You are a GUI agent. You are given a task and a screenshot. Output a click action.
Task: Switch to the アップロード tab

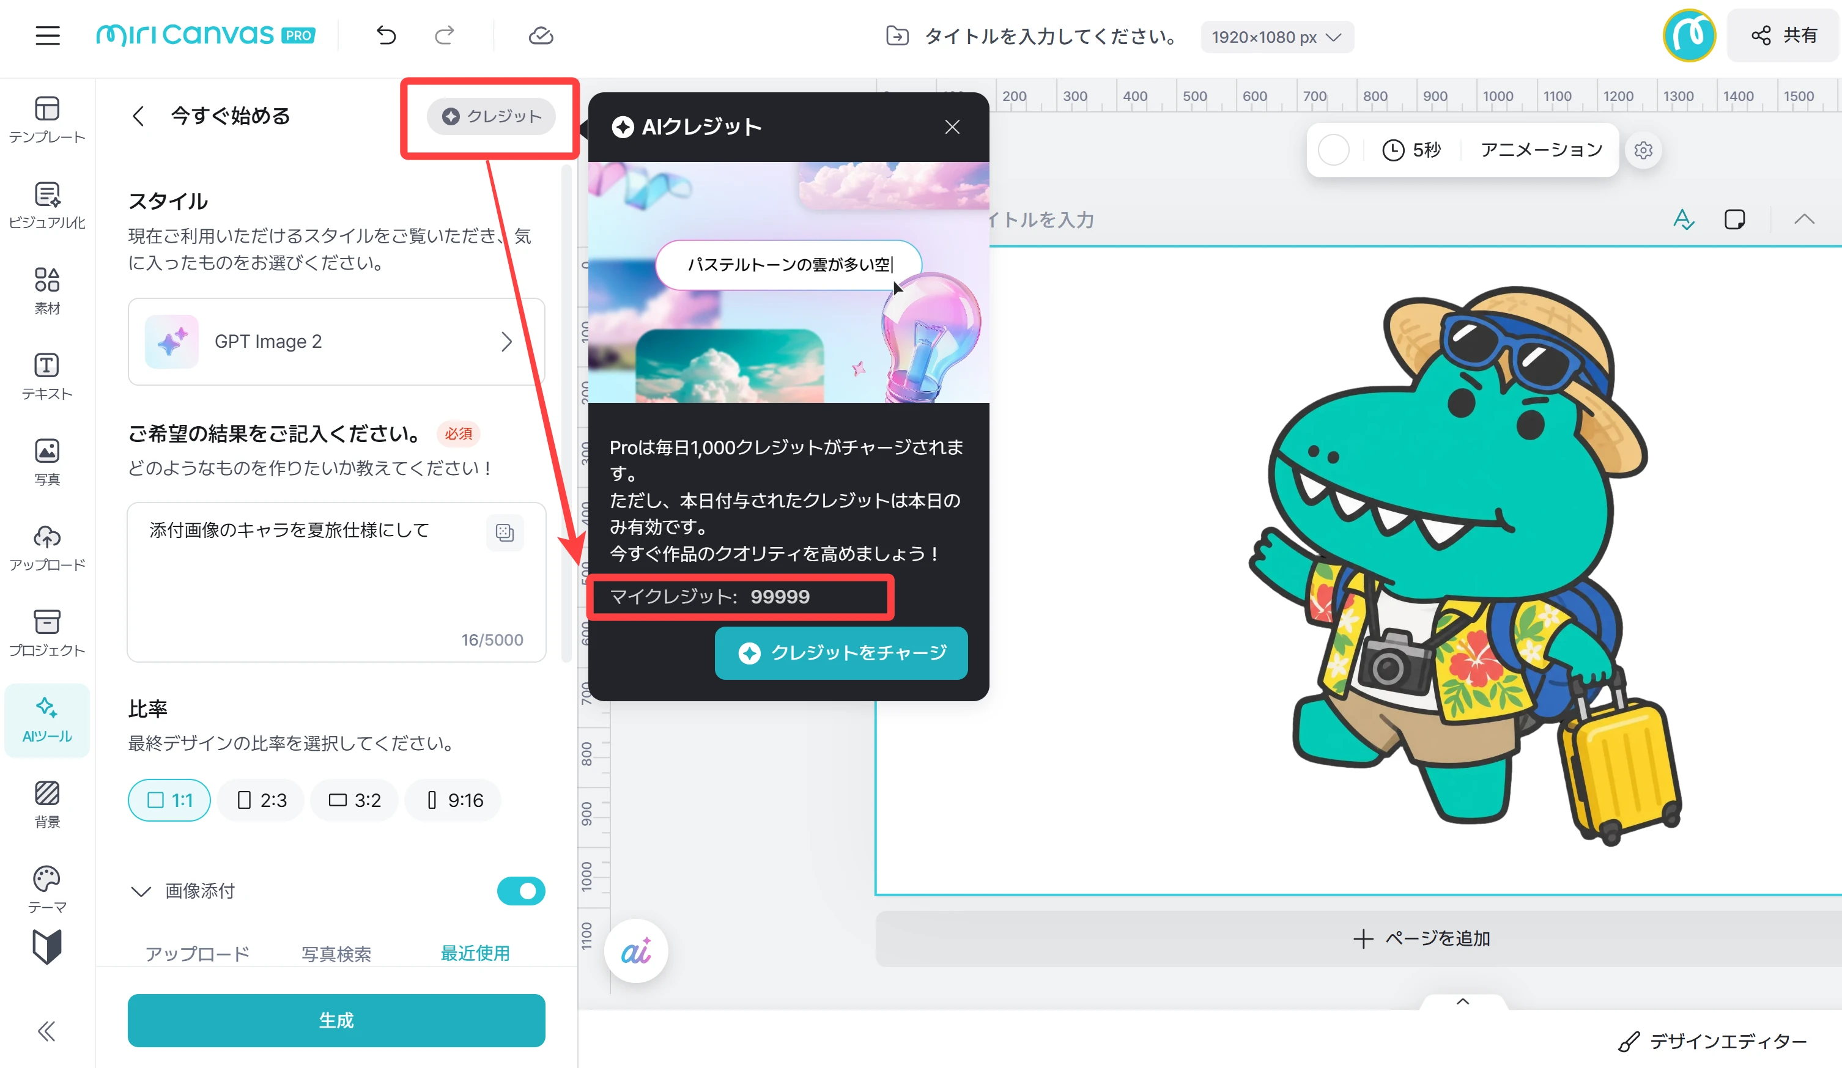198,953
